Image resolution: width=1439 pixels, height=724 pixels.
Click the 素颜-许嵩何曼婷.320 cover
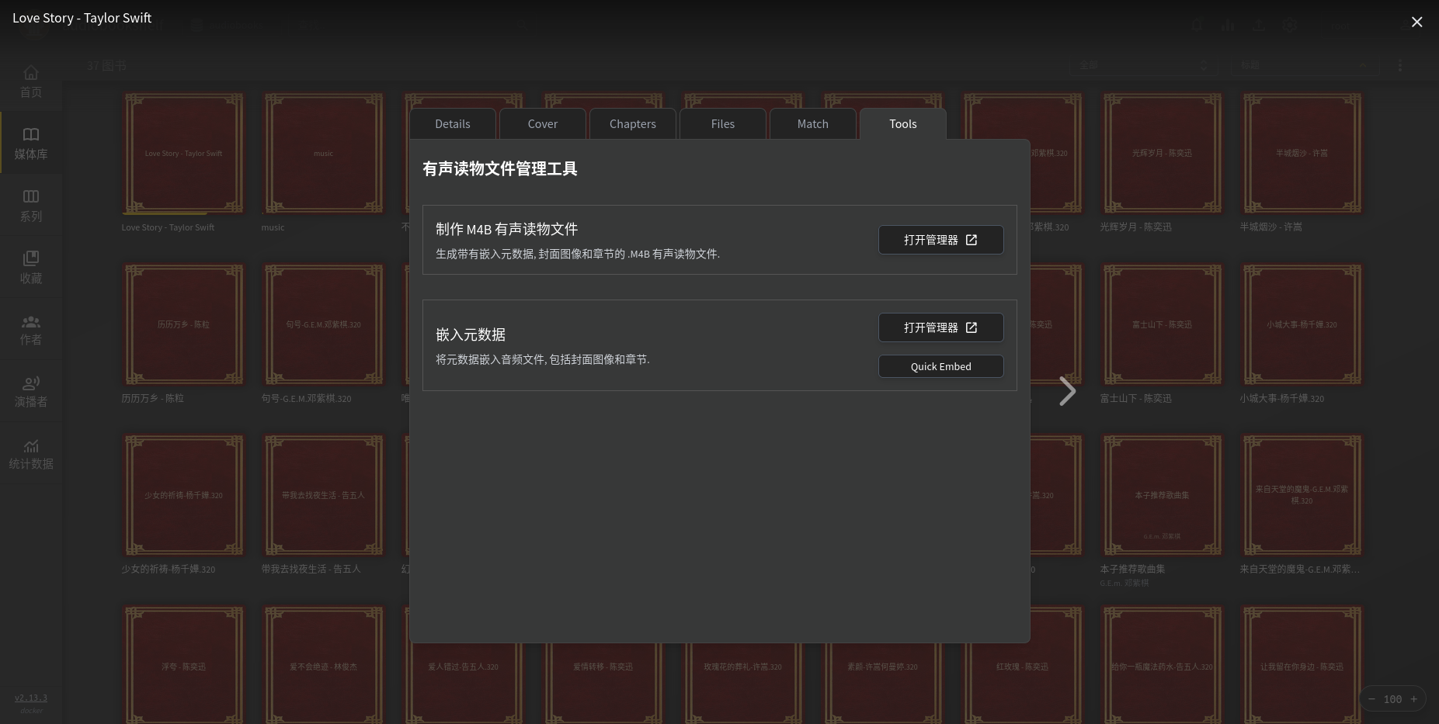click(882, 683)
